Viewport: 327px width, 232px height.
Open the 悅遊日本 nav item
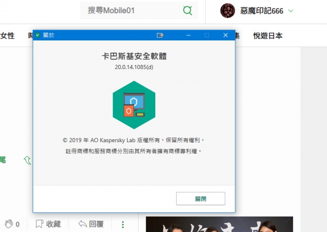point(268,36)
